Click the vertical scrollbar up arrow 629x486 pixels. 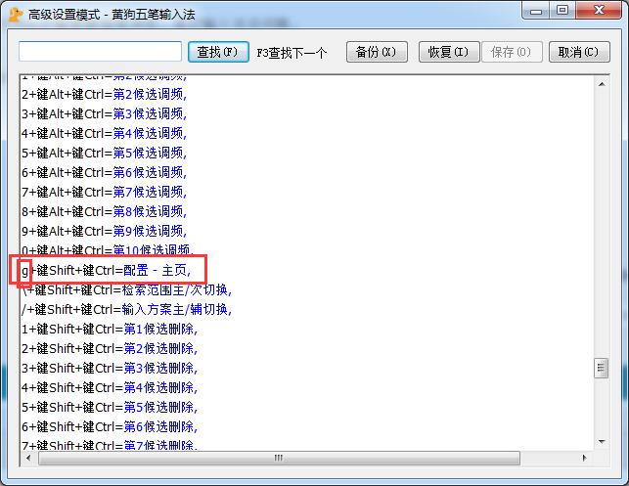pyautogui.click(x=603, y=84)
